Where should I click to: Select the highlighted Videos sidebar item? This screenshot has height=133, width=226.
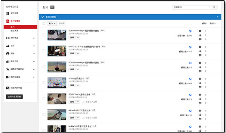pyautogui.click(x=21, y=27)
